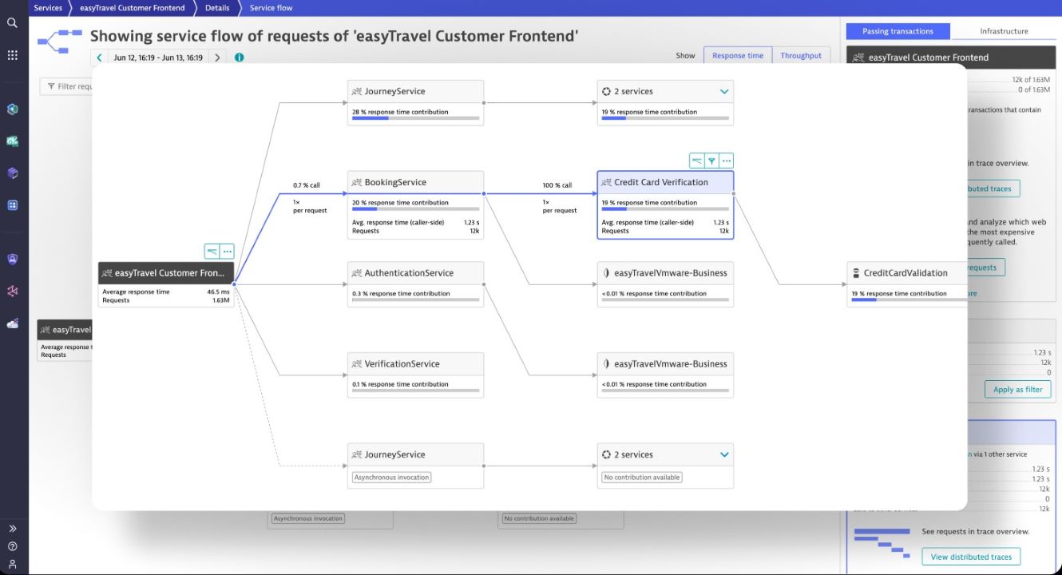1062x575 pixels.
Task: Click filter funnel icon above Credit Card Verification
Action: 711,161
